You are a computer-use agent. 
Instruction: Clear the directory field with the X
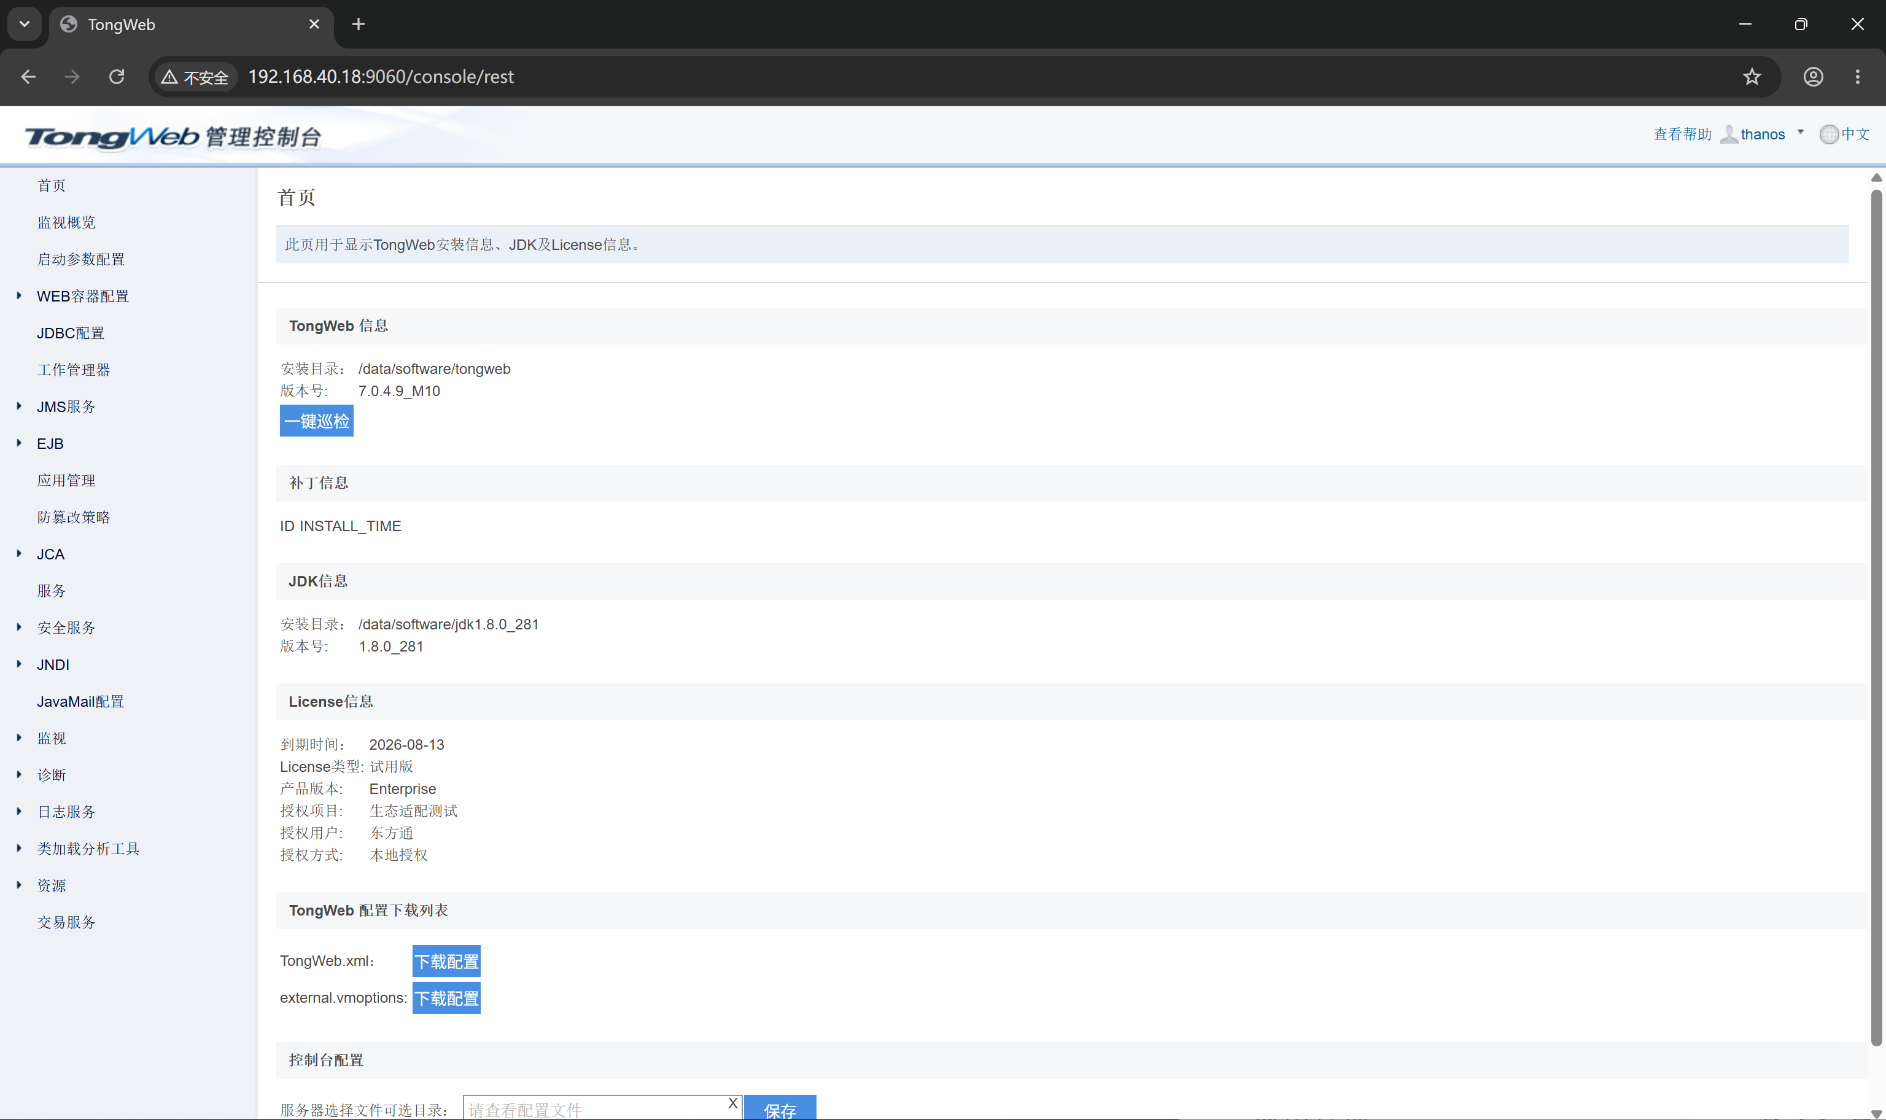click(732, 1103)
